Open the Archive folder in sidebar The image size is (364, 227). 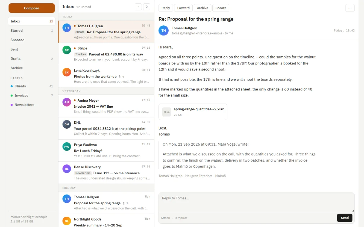pos(32,68)
